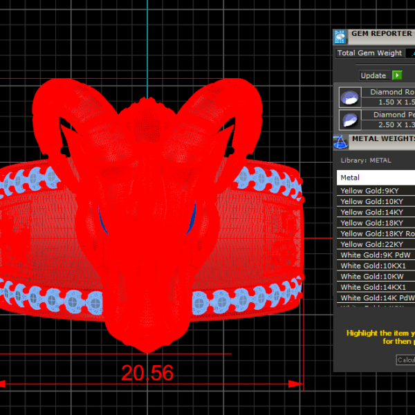Pick Yellow Gold:18KY Royal entry
The height and width of the screenshot is (415, 415).
pyautogui.click(x=376, y=234)
